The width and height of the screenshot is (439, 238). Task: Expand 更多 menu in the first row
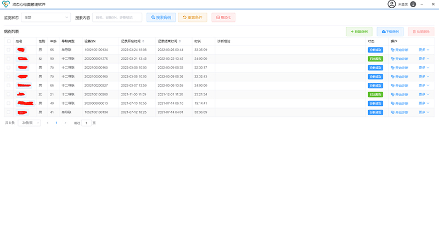[x=424, y=49]
